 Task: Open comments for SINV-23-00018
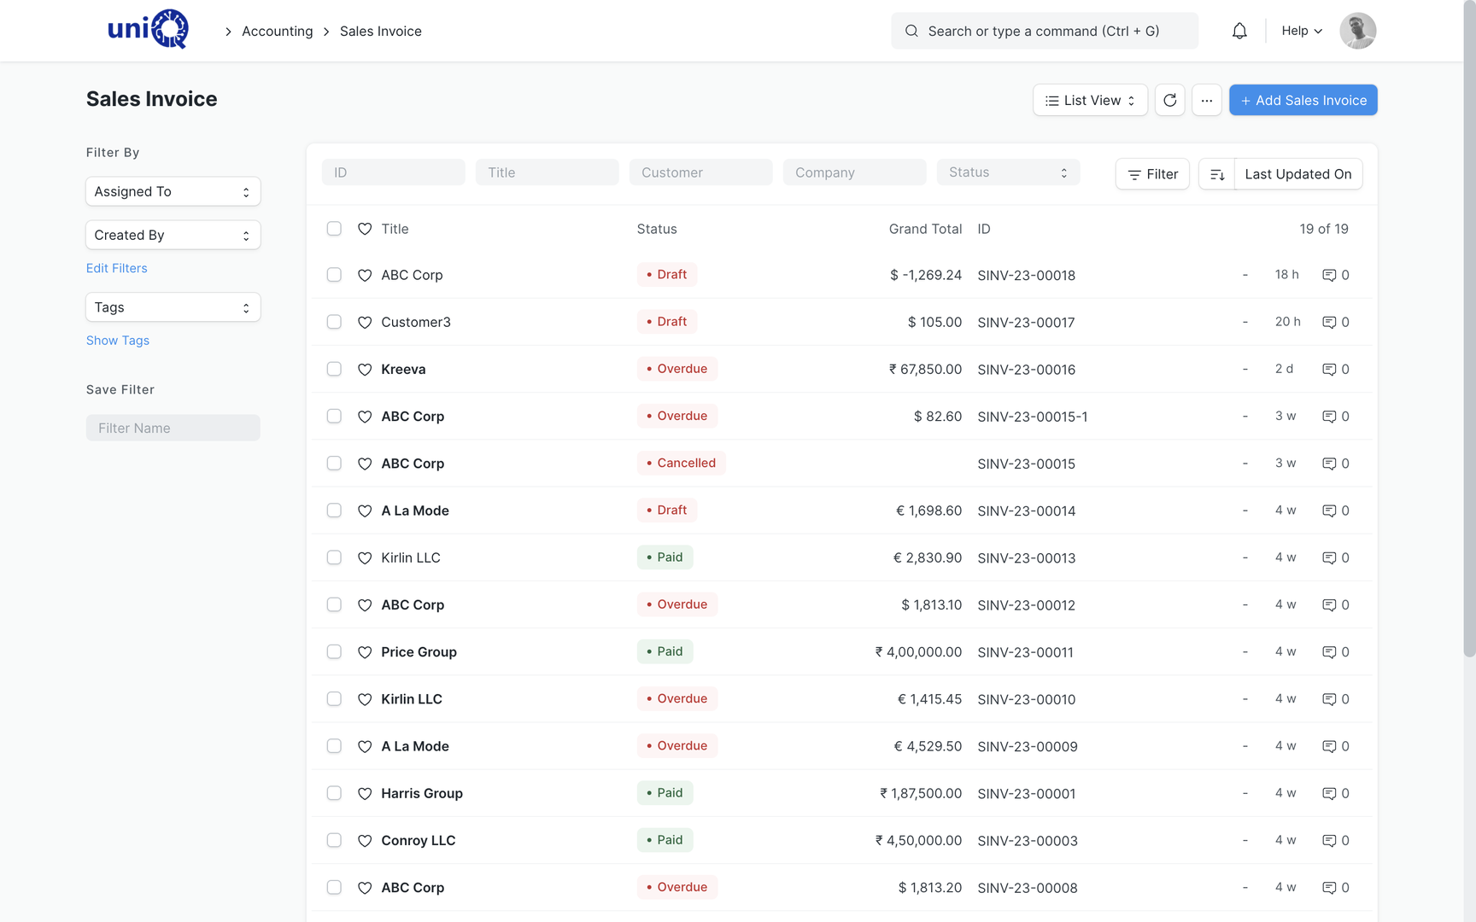click(x=1336, y=275)
